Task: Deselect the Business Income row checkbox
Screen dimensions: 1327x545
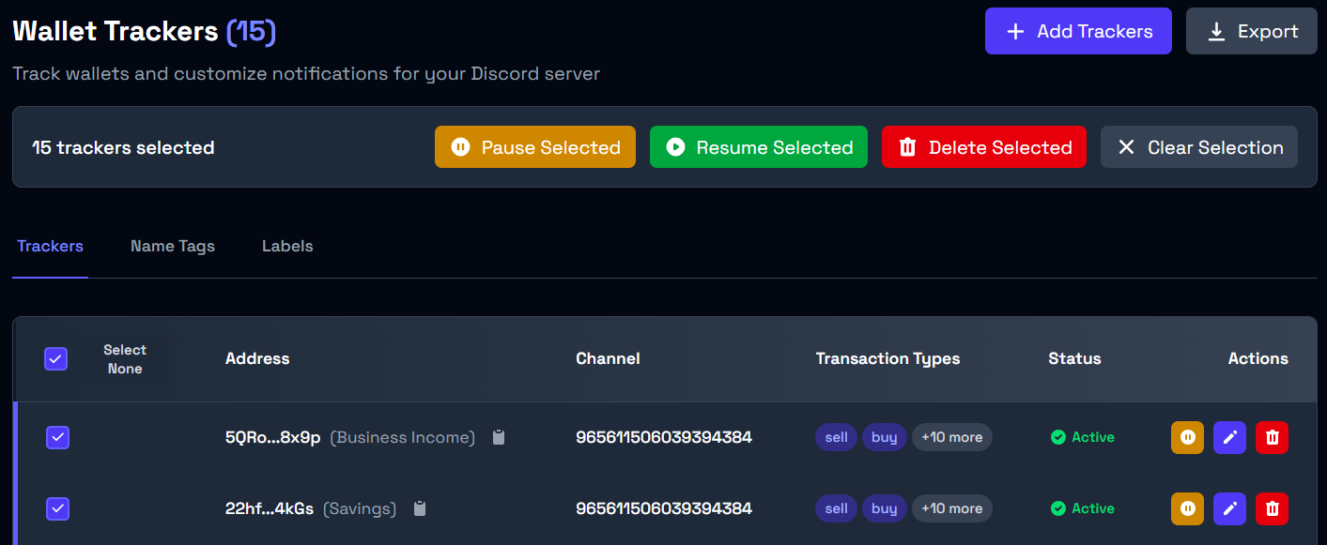Action: (x=58, y=437)
